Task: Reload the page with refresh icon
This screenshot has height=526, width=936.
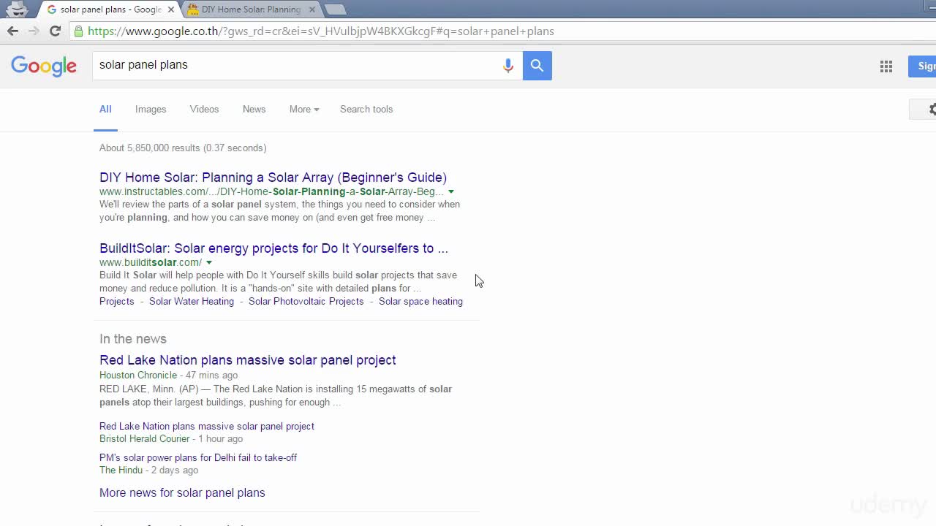Action: (x=55, y=31)
